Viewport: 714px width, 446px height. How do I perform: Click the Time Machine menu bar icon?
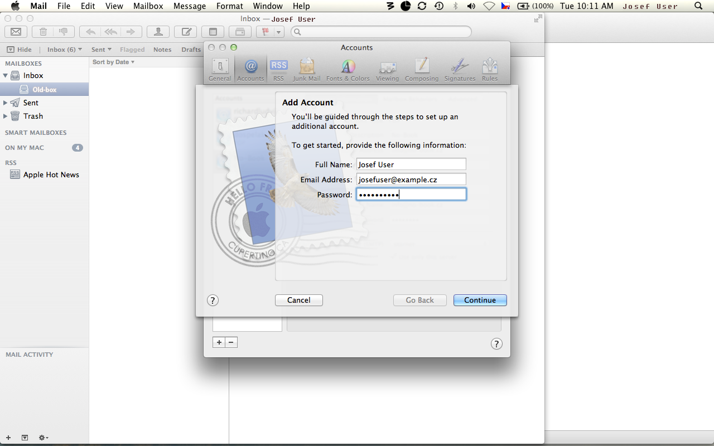(439, 6)
